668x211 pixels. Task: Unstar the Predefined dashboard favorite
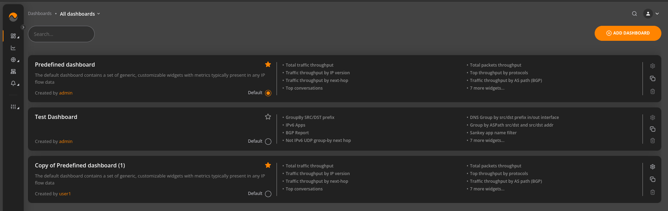(x=268, y=65)
